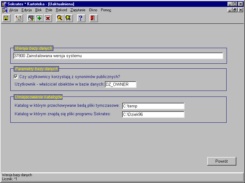Click the temporary files directory field C:\temp
245x183 pixels.
click(x=153, y=106)
